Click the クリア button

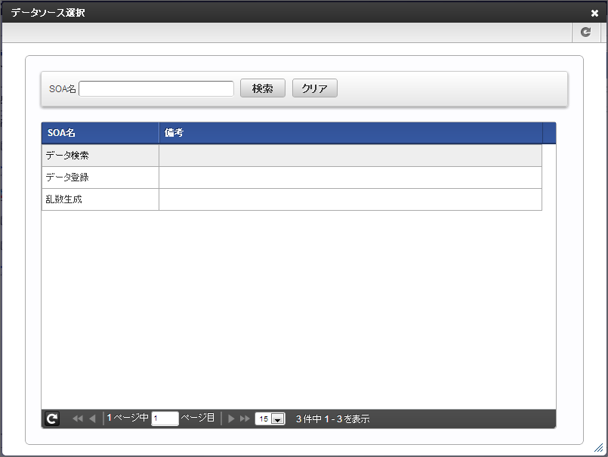(x=314, y=88)
